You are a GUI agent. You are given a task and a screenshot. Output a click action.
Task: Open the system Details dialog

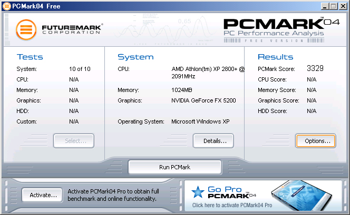(x=213, y=141)
